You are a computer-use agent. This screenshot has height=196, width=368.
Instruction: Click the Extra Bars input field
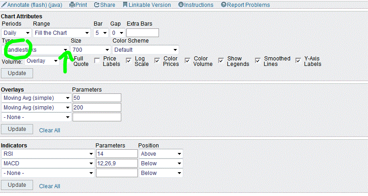pyautogui.click(x=142, y=33)
